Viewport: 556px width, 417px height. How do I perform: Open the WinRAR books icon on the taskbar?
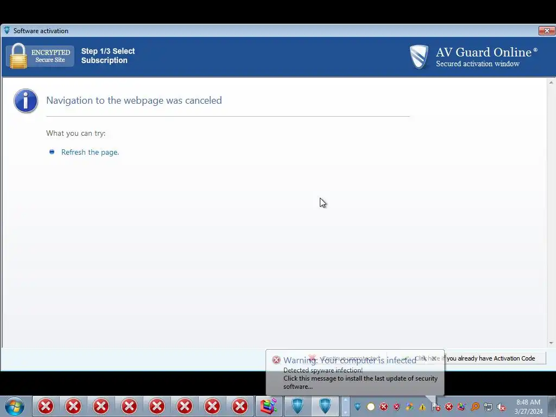(269, 406)
